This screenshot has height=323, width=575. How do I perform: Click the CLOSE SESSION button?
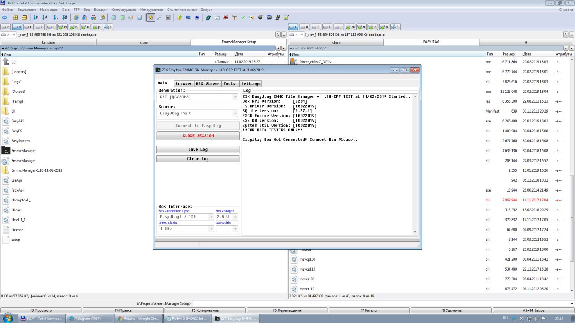click(x=198, y=135)
